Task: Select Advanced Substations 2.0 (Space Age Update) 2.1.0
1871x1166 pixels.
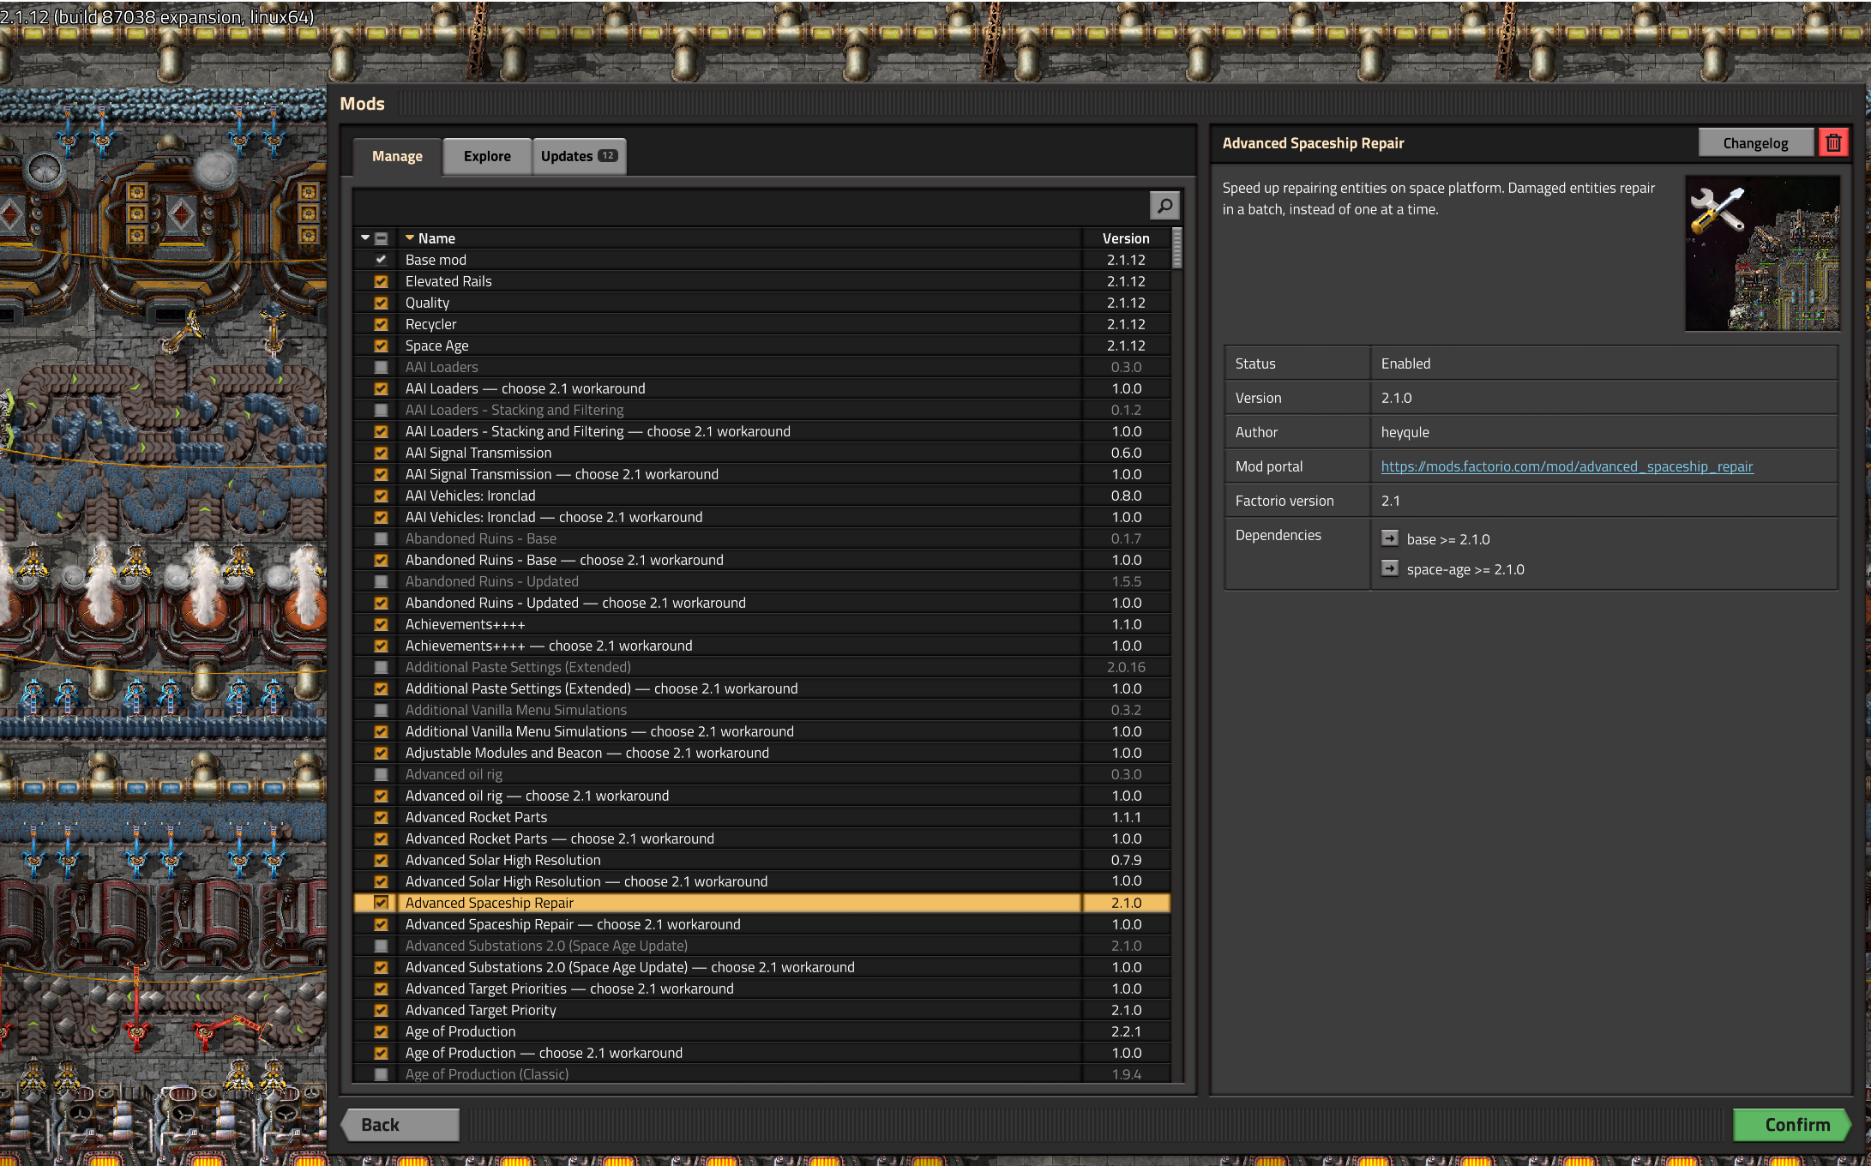Action: [761, 946]
